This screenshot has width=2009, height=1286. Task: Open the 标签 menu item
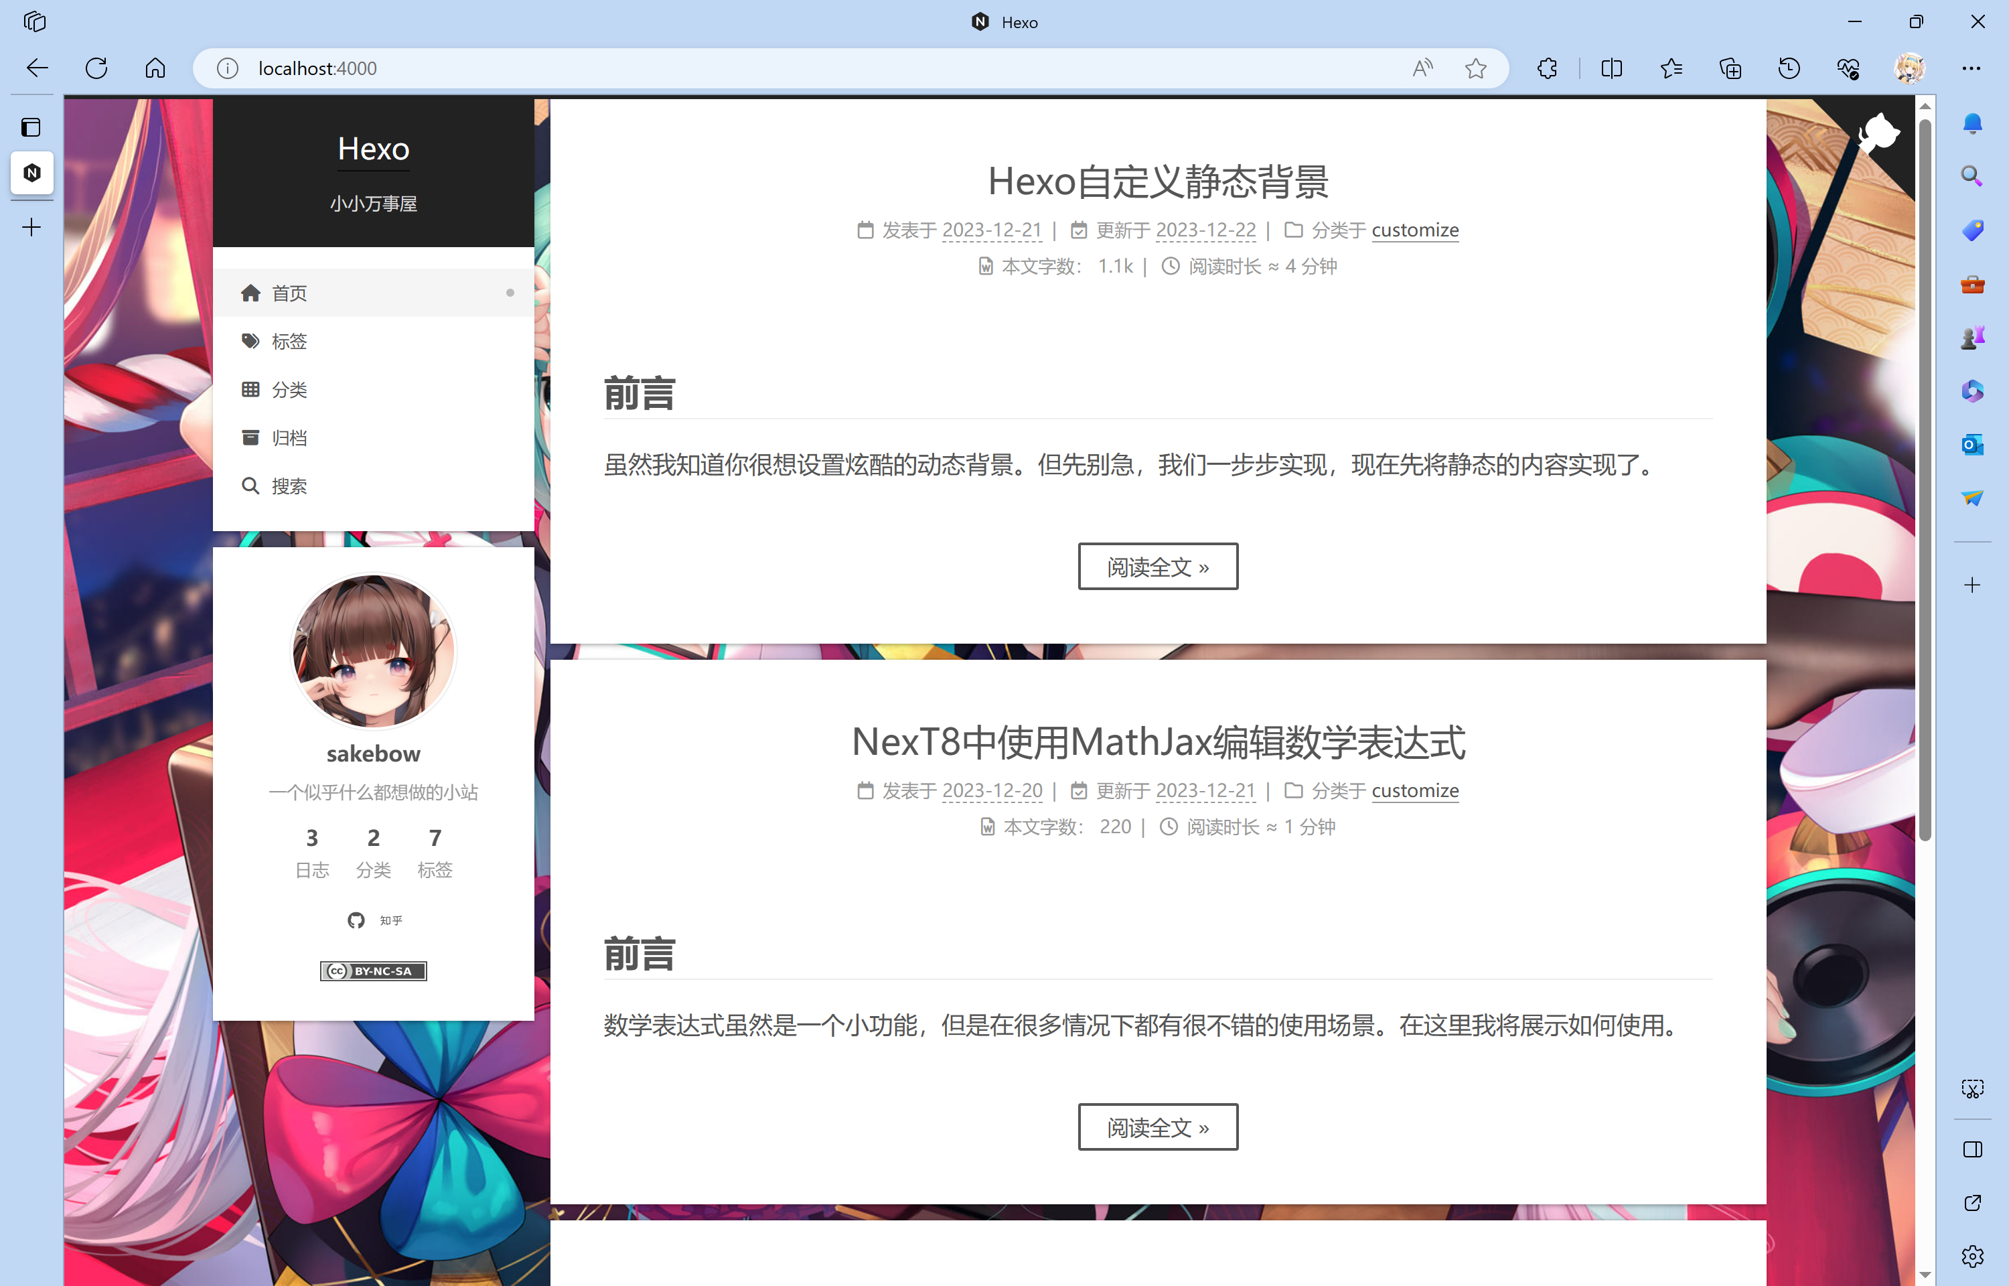289,342
